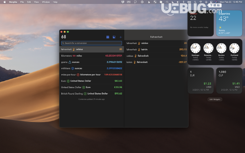245x153 pixels.
Task: Open the File menu
Action: tap(22, 2)
